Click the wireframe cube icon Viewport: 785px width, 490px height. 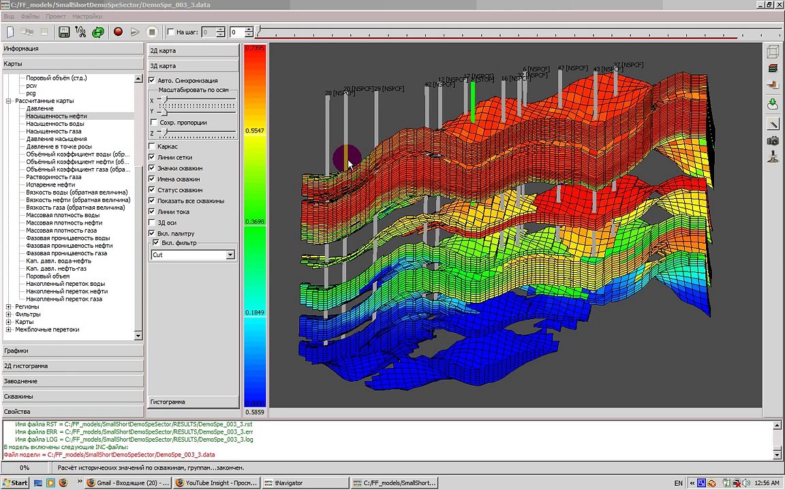point(773,52)
